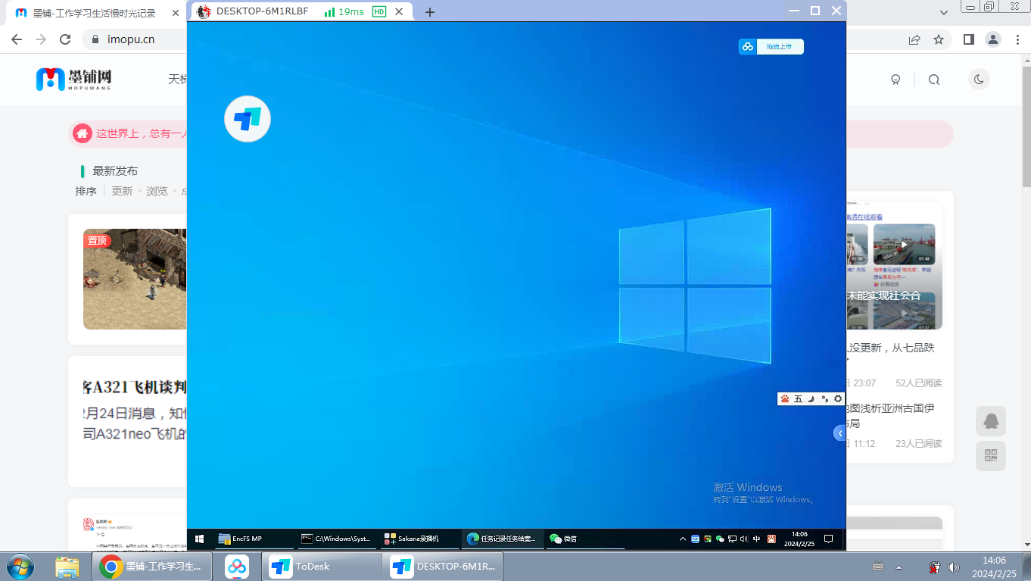The image size is (1031, 581).
Task: Open Chrome tab search dropdown arrow
Action: [943, 13]
